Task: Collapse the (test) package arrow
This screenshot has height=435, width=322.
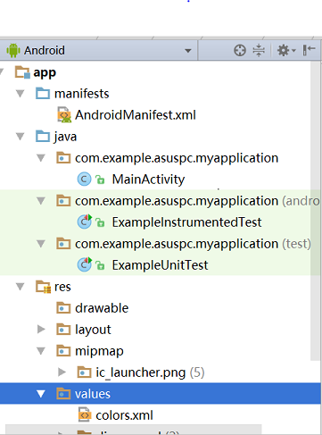Action: [x=41, y=244]
